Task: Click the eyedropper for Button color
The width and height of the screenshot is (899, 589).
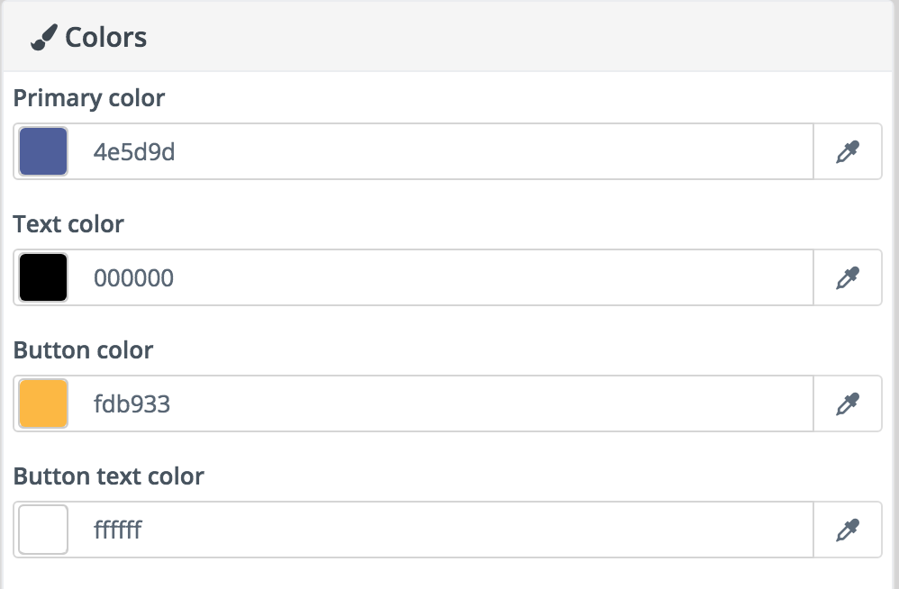Action: pos(848,404)
